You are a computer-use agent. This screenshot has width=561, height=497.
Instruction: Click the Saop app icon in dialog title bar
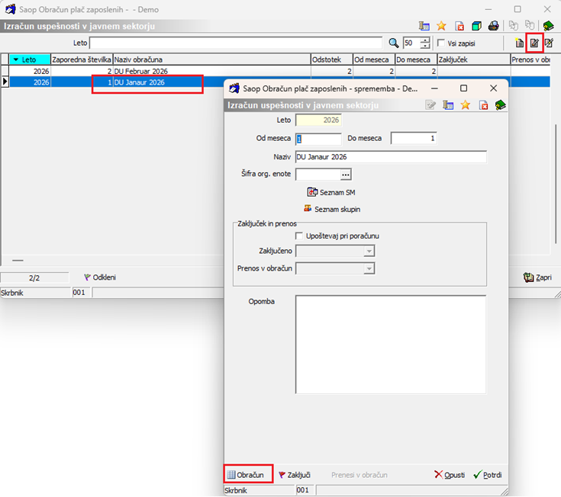click(x=234, y=88)
